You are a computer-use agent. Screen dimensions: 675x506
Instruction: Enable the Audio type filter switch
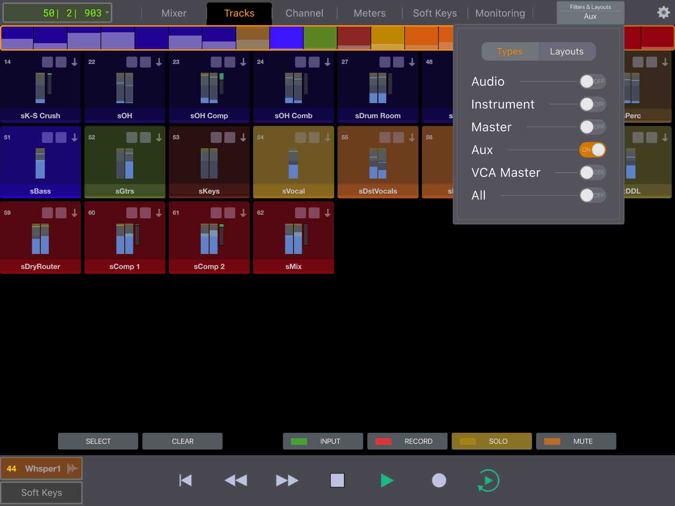pos(592,81)
